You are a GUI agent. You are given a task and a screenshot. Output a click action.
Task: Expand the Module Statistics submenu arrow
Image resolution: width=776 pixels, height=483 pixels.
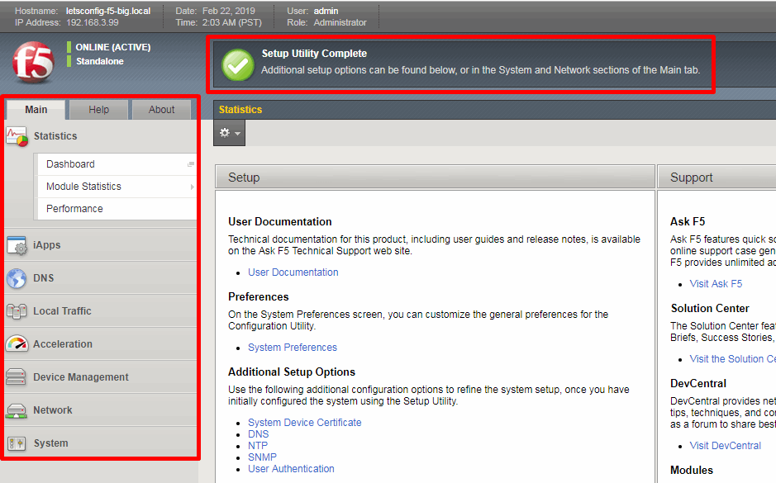(192, 187)
